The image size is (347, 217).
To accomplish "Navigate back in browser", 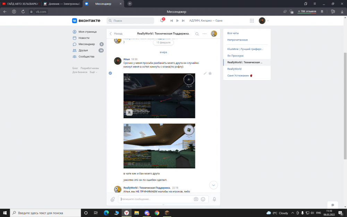I will coord(5,11).
